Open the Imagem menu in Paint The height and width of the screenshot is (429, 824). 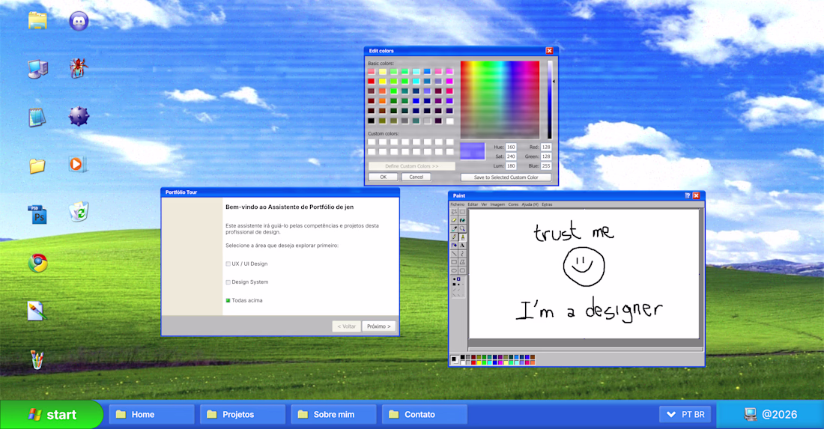click(497, 204)
